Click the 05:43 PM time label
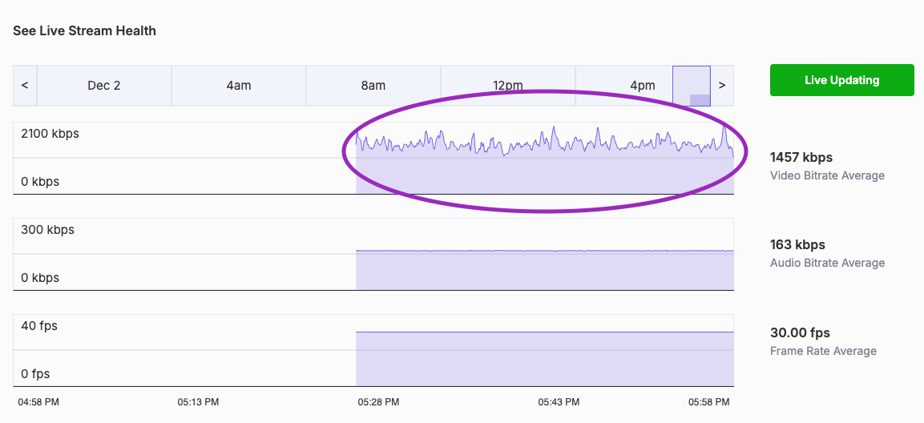Screen dimensions: 924x423 (x=559, y=402)
